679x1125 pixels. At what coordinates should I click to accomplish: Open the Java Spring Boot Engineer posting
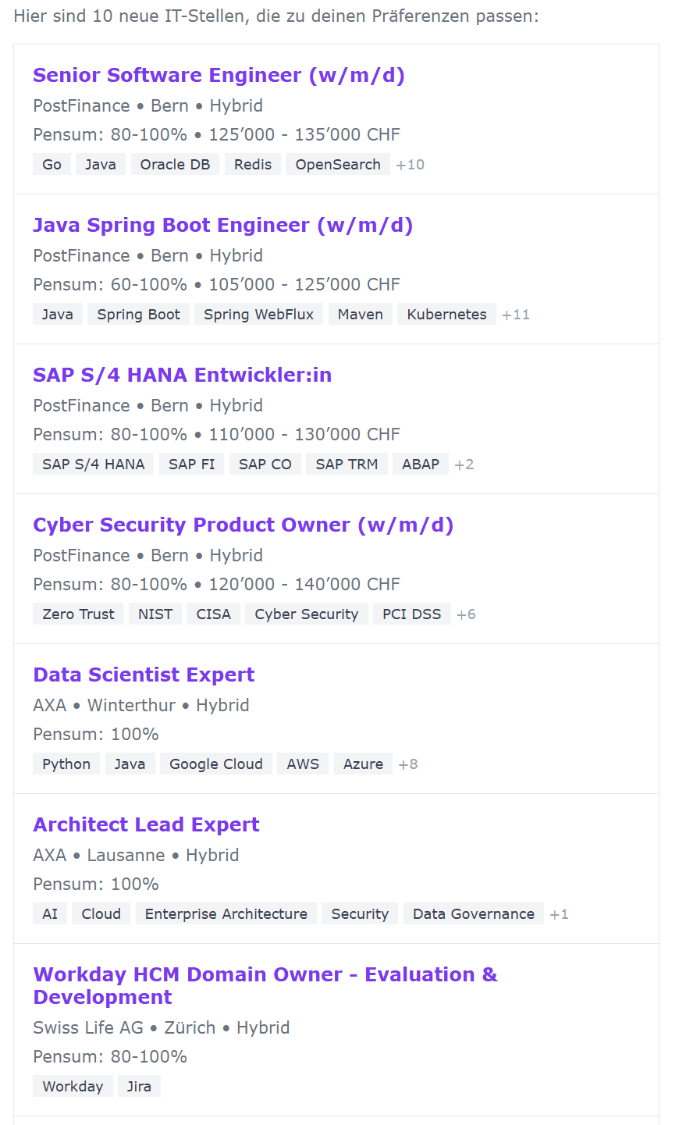pos(222,225)
